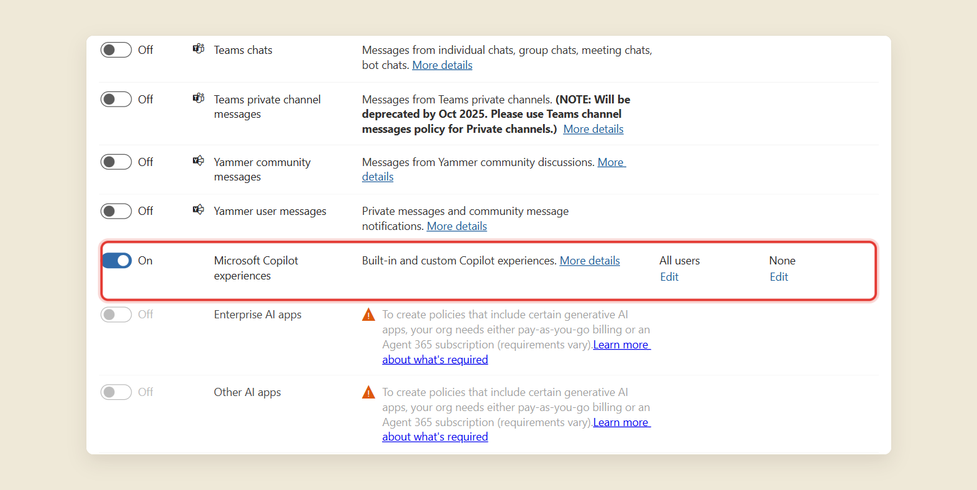Select the Microsoft Copilot experiences label
Image resolution: width=977 pixels, height=490 pixels.
coord(256,268)
